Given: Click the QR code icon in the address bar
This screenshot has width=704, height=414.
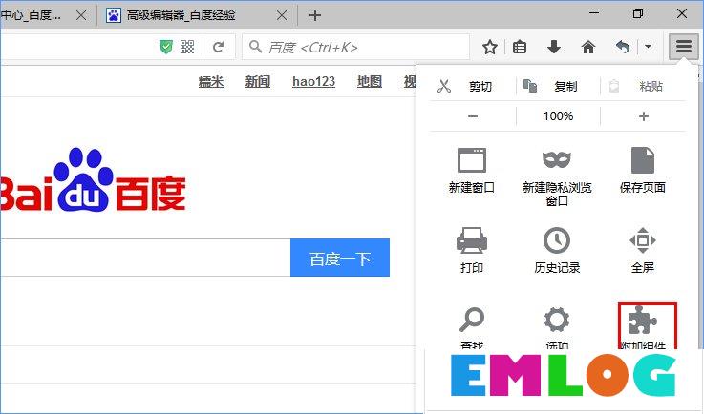Looking at the screenshot, I should point(187,47).
